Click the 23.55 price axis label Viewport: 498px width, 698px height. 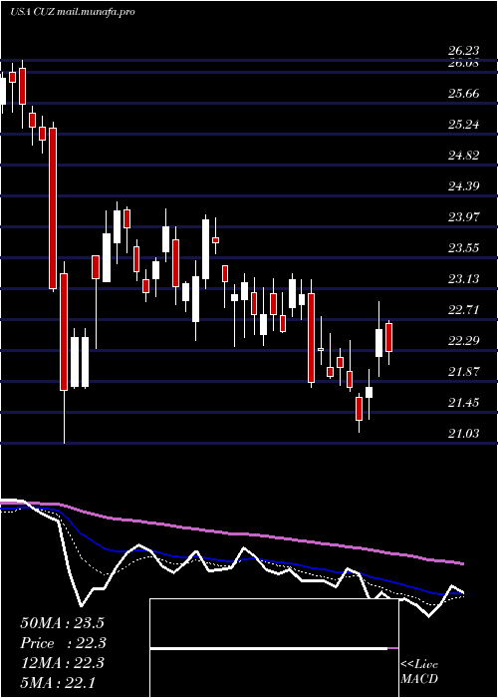463,248
